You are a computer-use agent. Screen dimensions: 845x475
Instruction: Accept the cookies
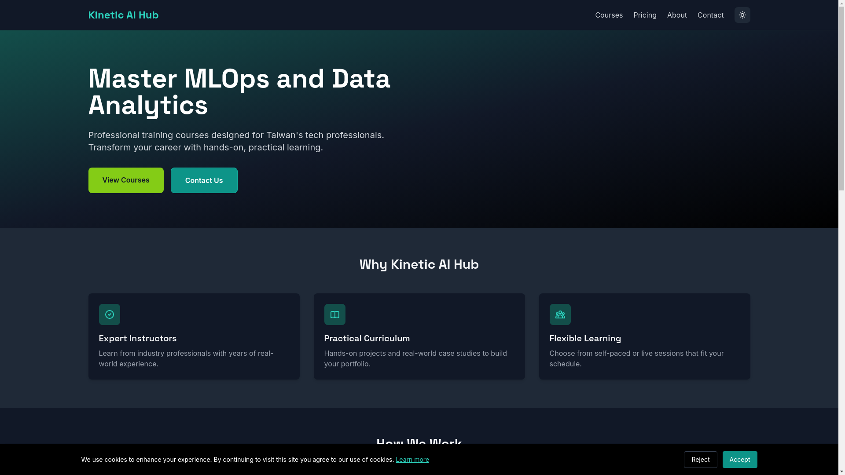click(739, 460)
